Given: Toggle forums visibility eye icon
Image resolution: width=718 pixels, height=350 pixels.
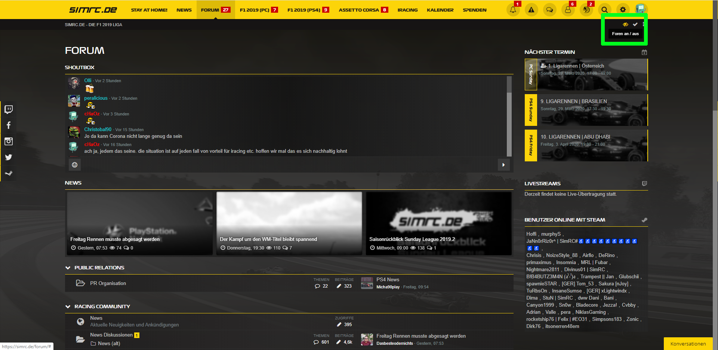Looking at the screenshot, I should (625, 24).
